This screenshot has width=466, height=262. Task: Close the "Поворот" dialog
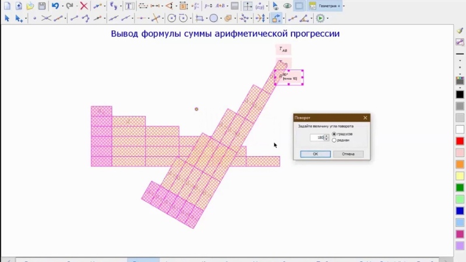click(365, 118)
